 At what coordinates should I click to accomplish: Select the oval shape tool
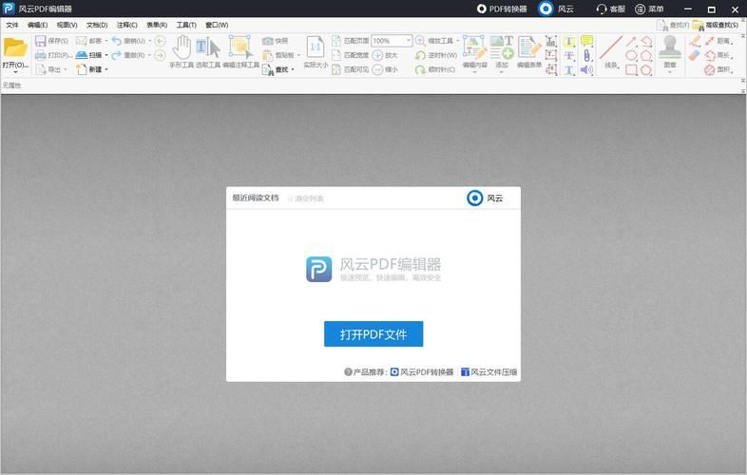tap(631, 55)
